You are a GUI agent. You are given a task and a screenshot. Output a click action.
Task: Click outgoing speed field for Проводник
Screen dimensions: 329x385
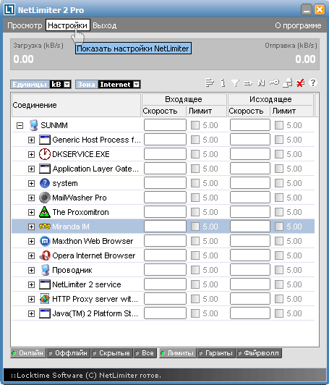[x=249, y=270]
